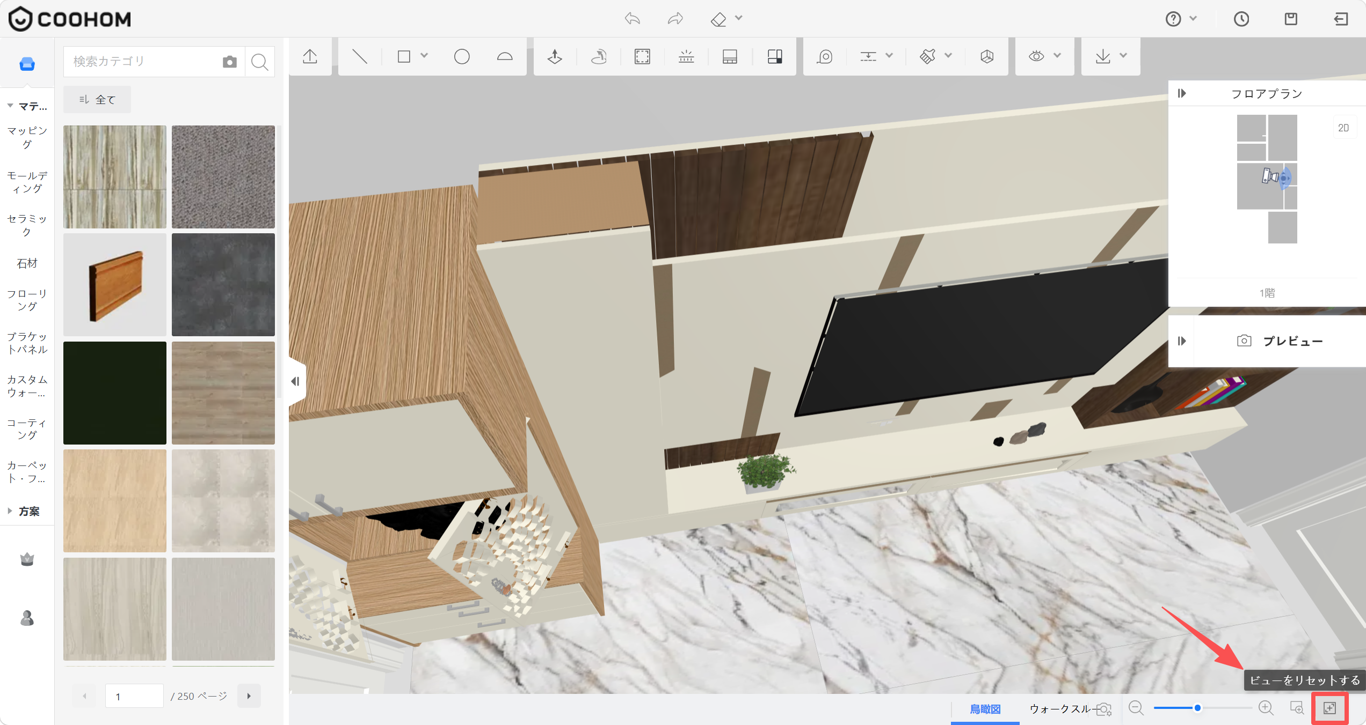This screenshot has height=725, width=1366.
Task: Click the user profile sidebar icon
Action: pyautogui.click(x=27, y=618)
